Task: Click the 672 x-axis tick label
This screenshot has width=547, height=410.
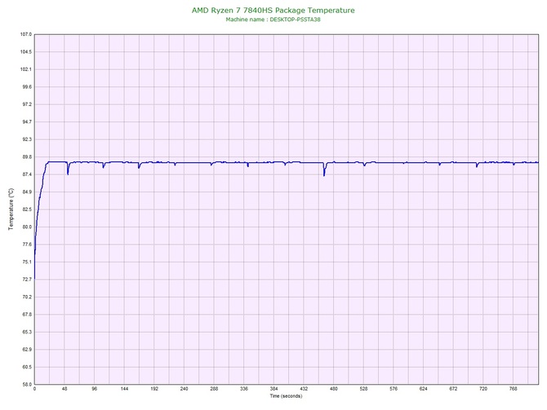Action: pos(453,389)
